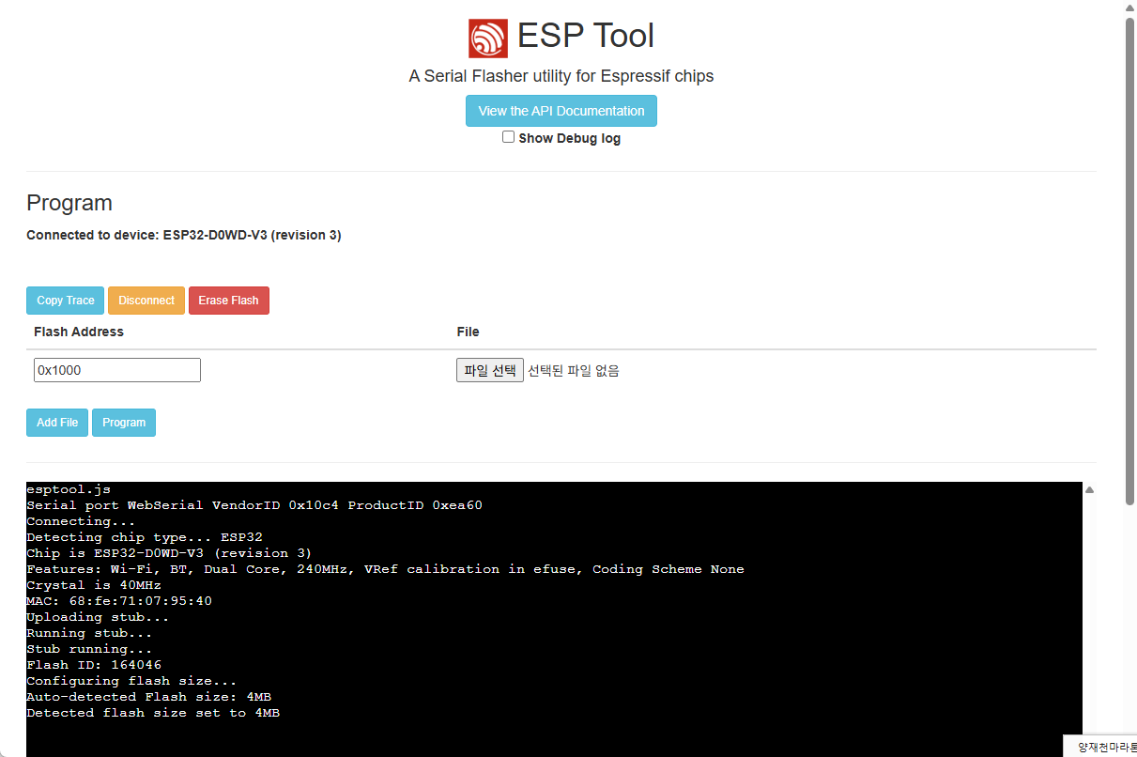Open View the API Documentation
The height and width of the screenshot is (757, 1137).
[x=561, y=111]
